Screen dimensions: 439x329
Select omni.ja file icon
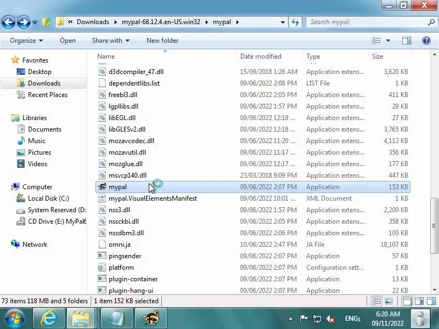102,244
